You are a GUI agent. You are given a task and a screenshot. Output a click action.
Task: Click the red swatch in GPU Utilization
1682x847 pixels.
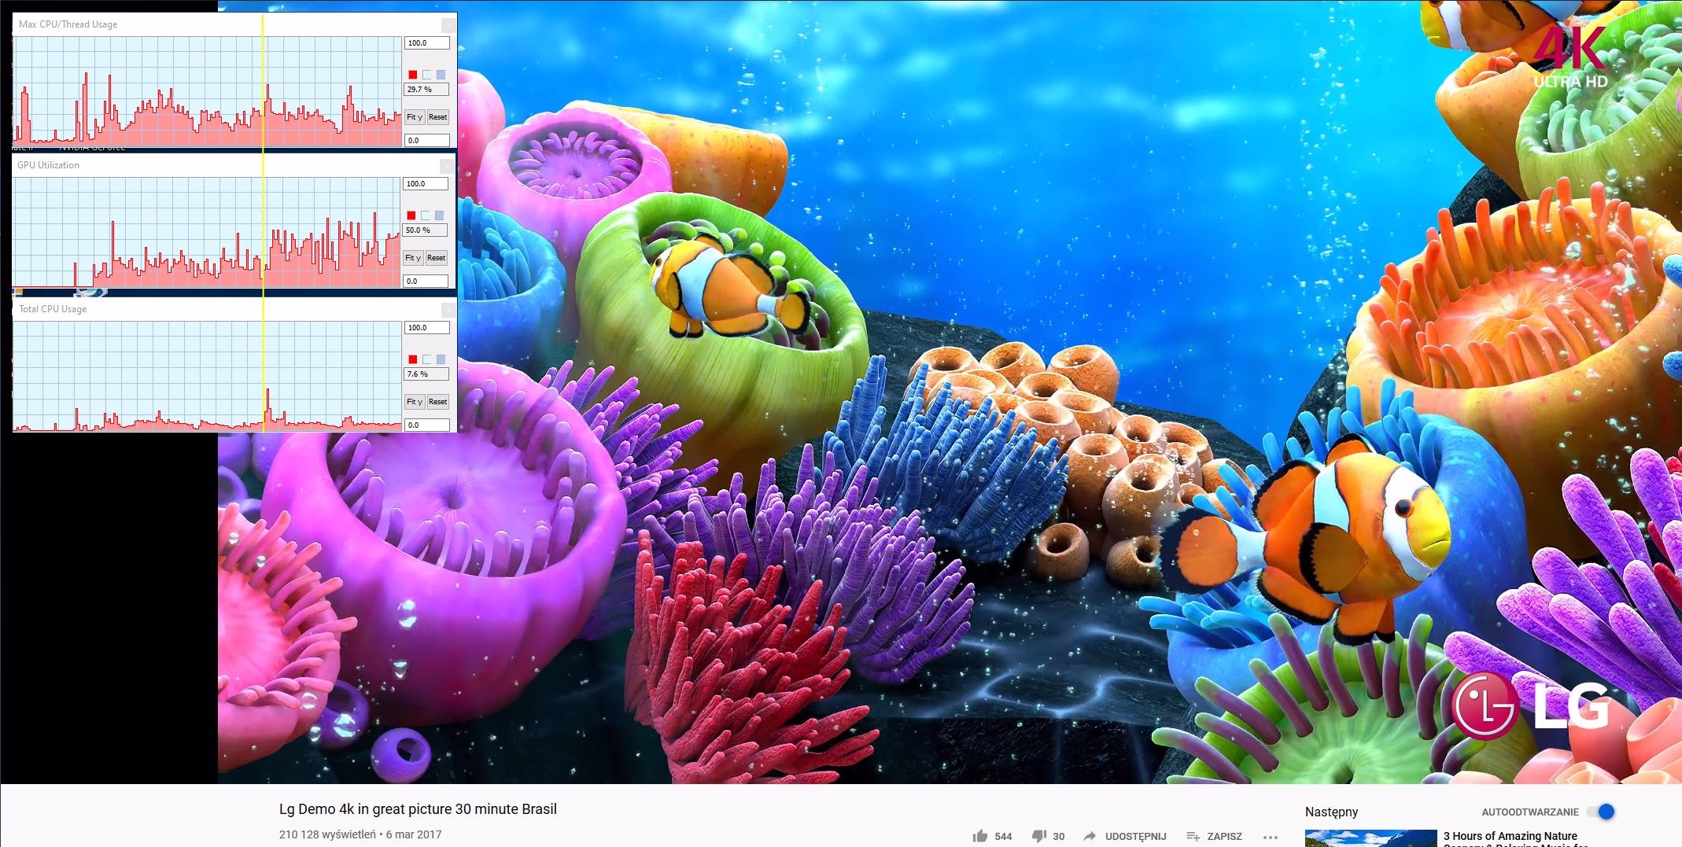coord(411,215)
